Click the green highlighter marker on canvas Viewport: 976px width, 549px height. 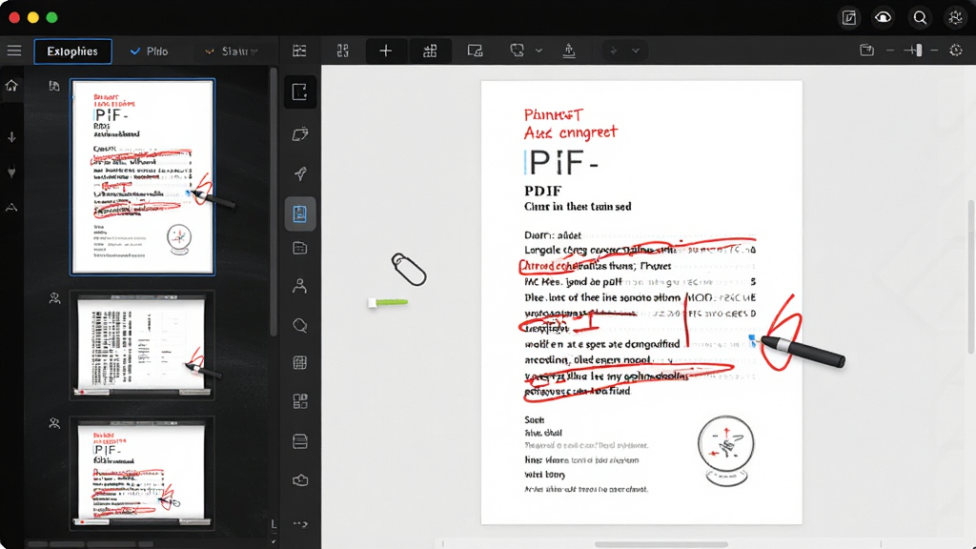388,302
